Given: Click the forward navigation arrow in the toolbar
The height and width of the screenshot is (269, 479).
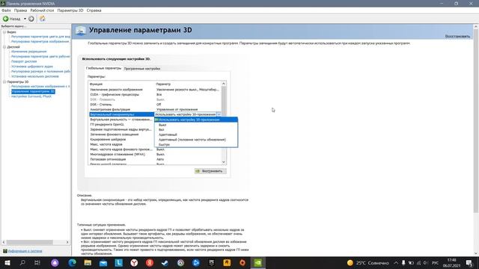Looking at the screenshot, I should coord(31,19).
